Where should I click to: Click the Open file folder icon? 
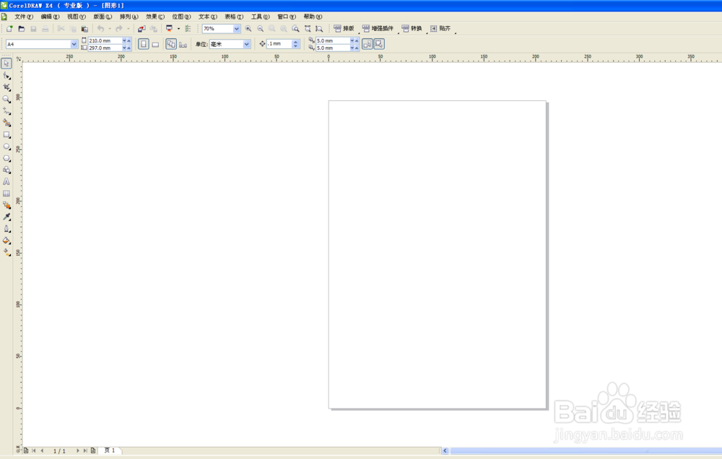[21, 29]
